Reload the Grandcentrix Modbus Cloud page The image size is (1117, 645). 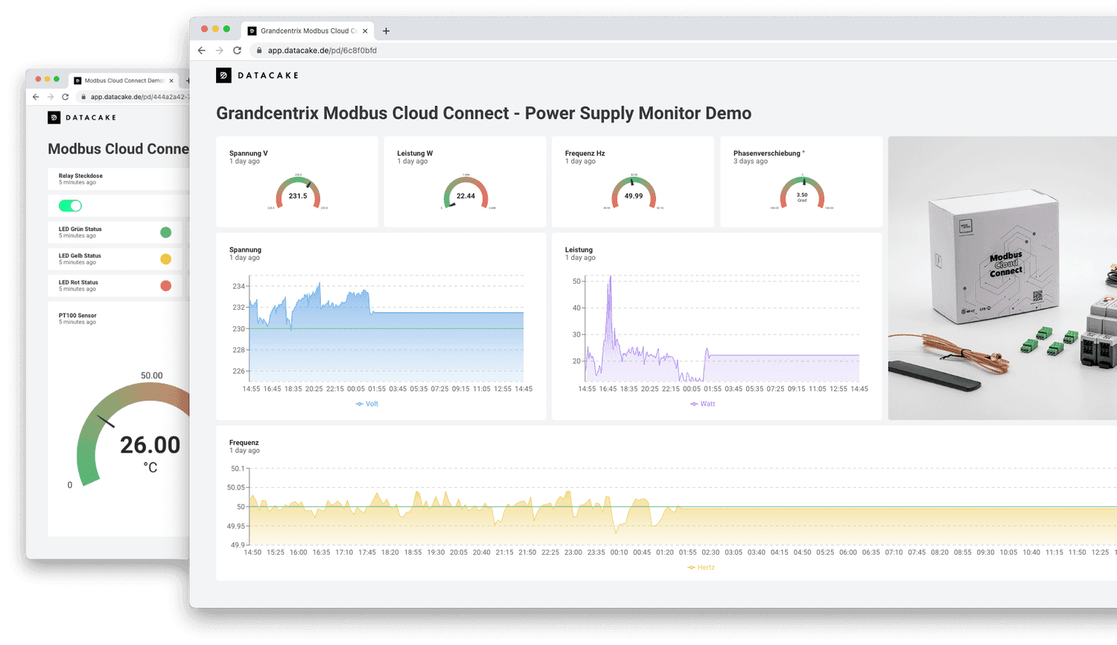tap(237, 51)
